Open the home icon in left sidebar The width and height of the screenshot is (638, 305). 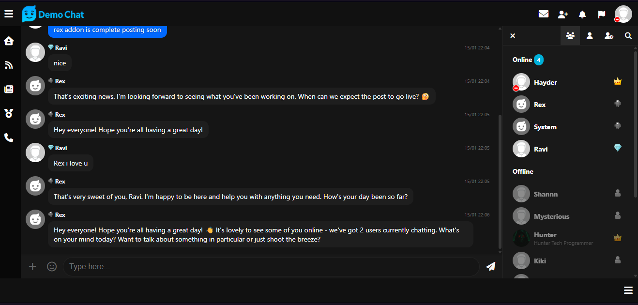(9, 41)
